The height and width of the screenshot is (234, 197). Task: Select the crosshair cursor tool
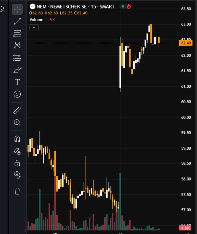pos(17,9)
